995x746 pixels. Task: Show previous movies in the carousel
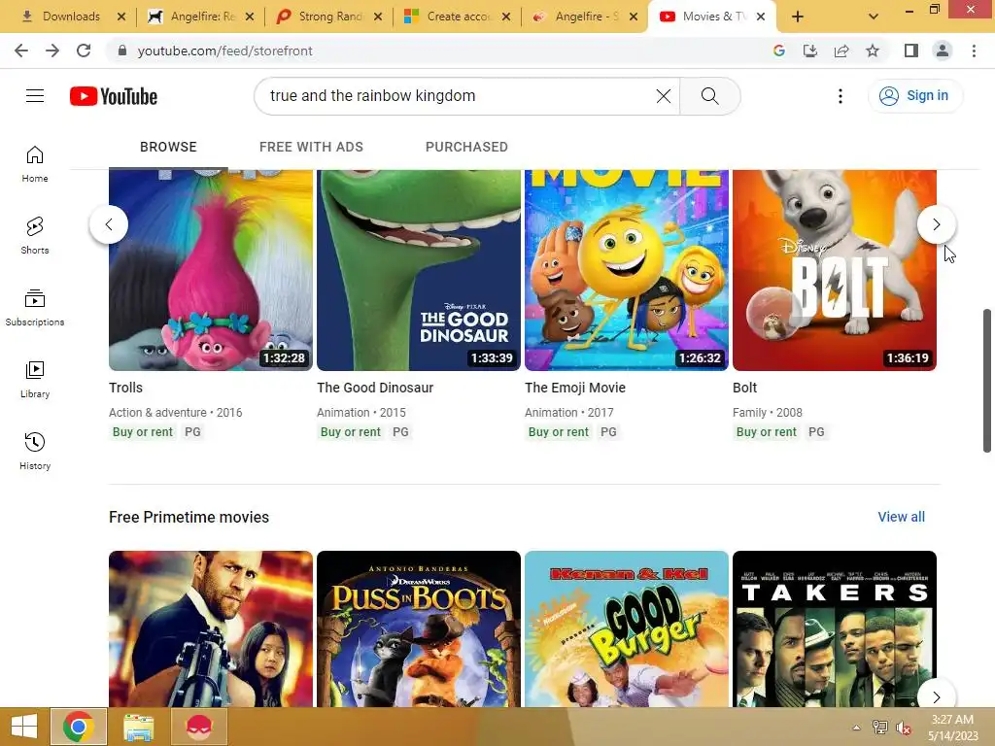tap(109, 224)
